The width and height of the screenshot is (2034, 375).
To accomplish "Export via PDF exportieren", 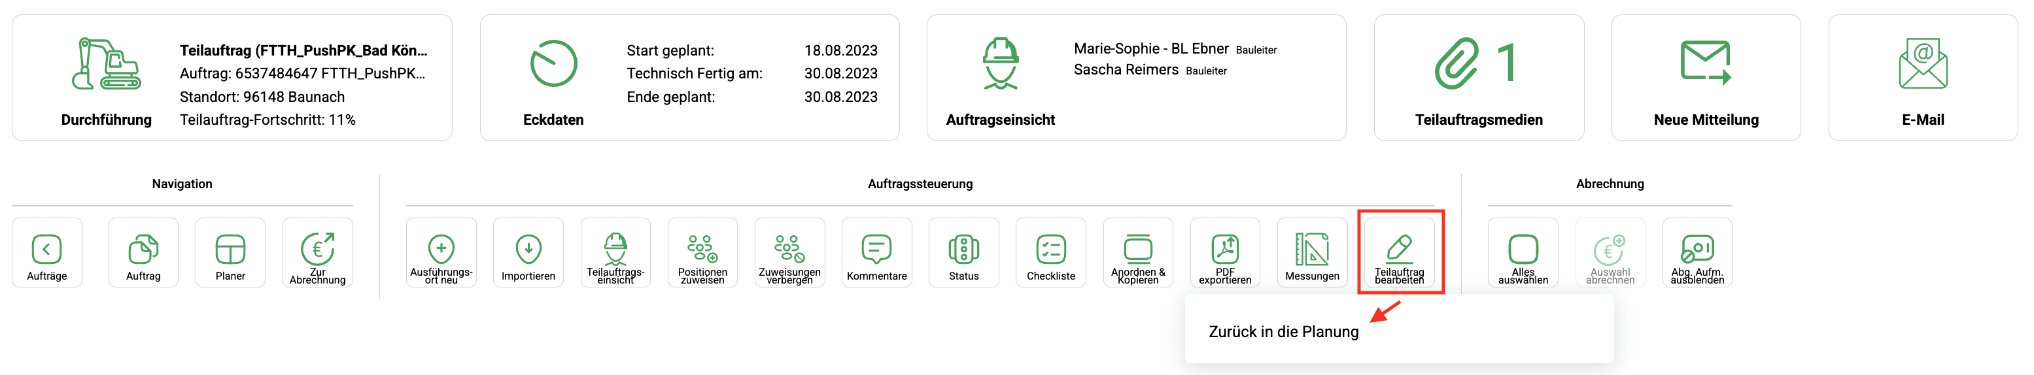I will [1225, 250].
